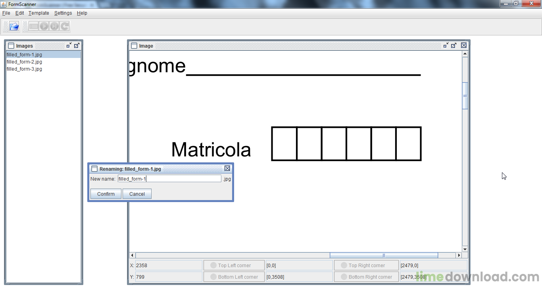The width and height of the screenshot is (542, 289).
Task: Maximize the Images panel
Action: tap(77, 46)
